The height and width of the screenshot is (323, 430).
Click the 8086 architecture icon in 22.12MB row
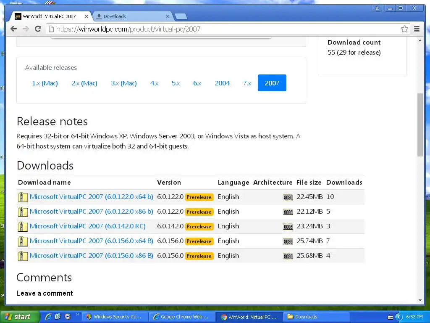[x=288, y=212]
